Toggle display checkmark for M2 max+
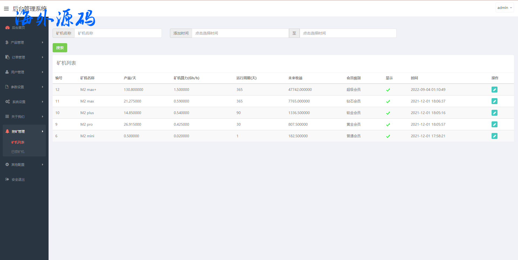This screenshot has height=260, width=518. 388,90
